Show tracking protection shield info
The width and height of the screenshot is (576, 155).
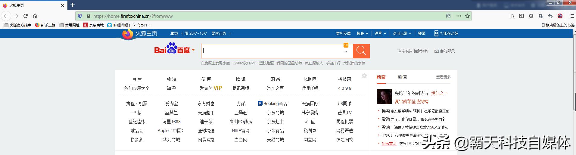80,16
